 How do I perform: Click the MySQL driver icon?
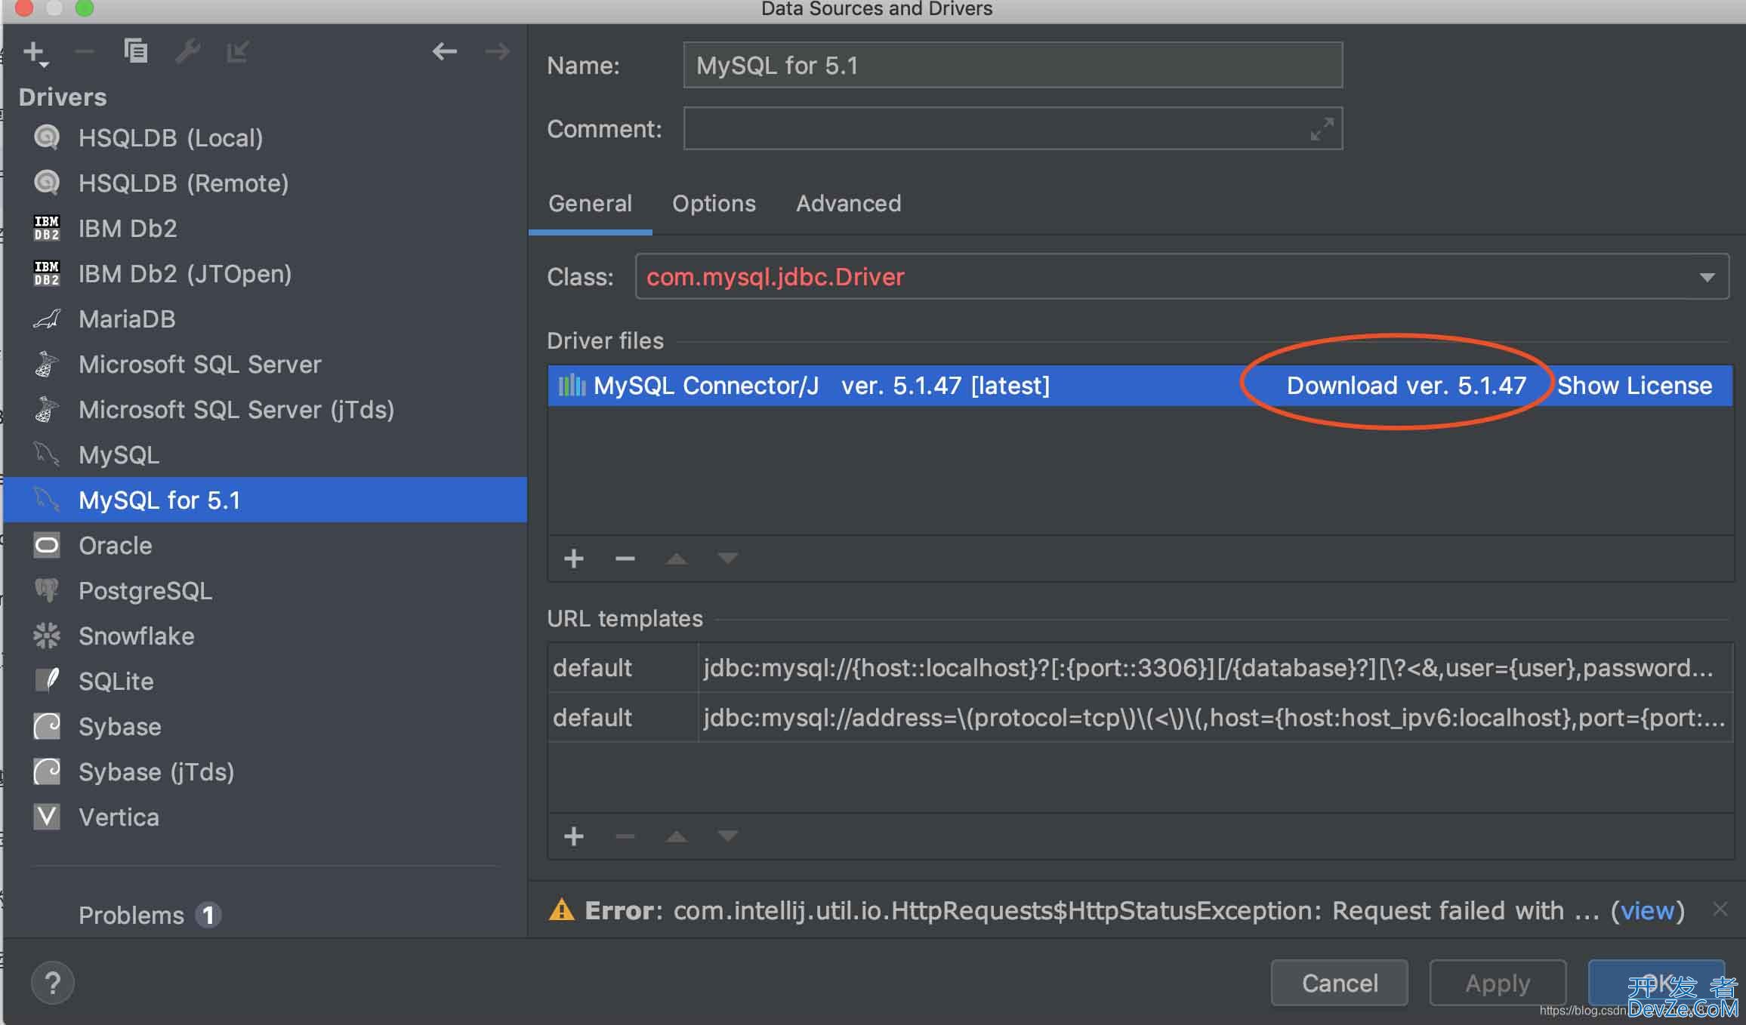50,455
